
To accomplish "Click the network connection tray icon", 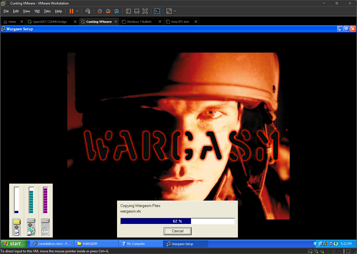I will (320, 244).
